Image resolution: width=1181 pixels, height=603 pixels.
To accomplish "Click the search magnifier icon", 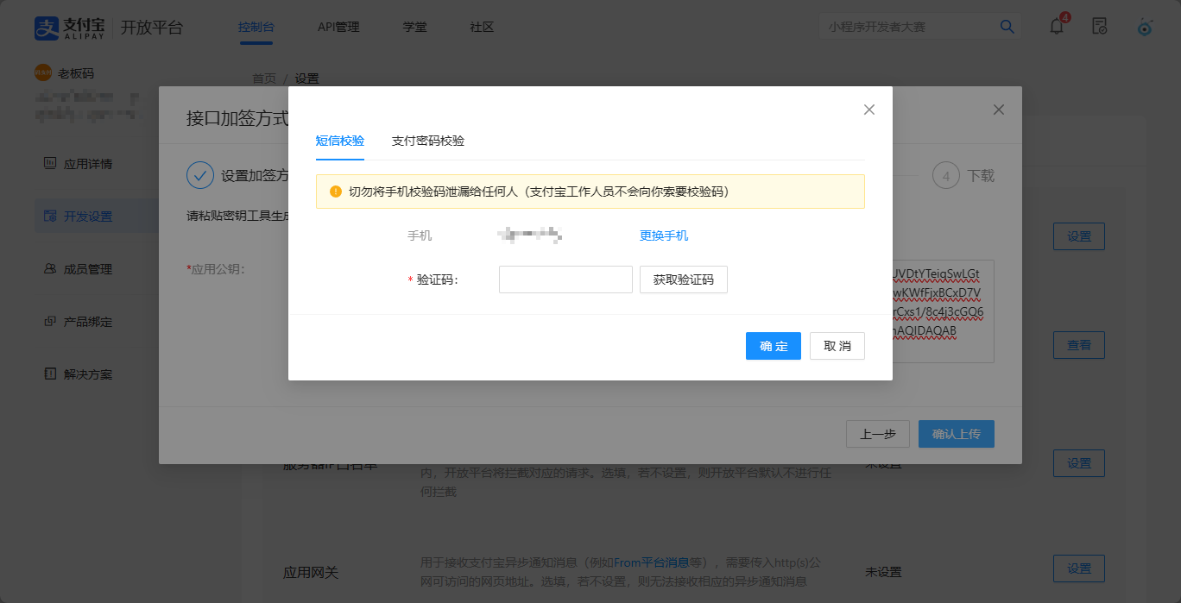I will tap(1007, 27).
